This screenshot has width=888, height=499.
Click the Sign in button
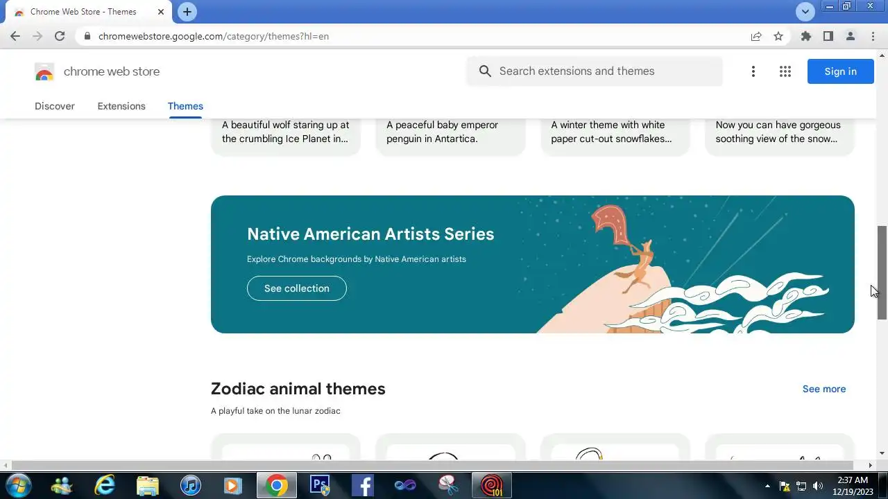[840, 71]
